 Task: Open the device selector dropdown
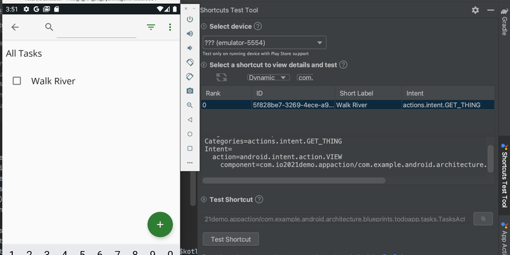(x=264, y=43)
